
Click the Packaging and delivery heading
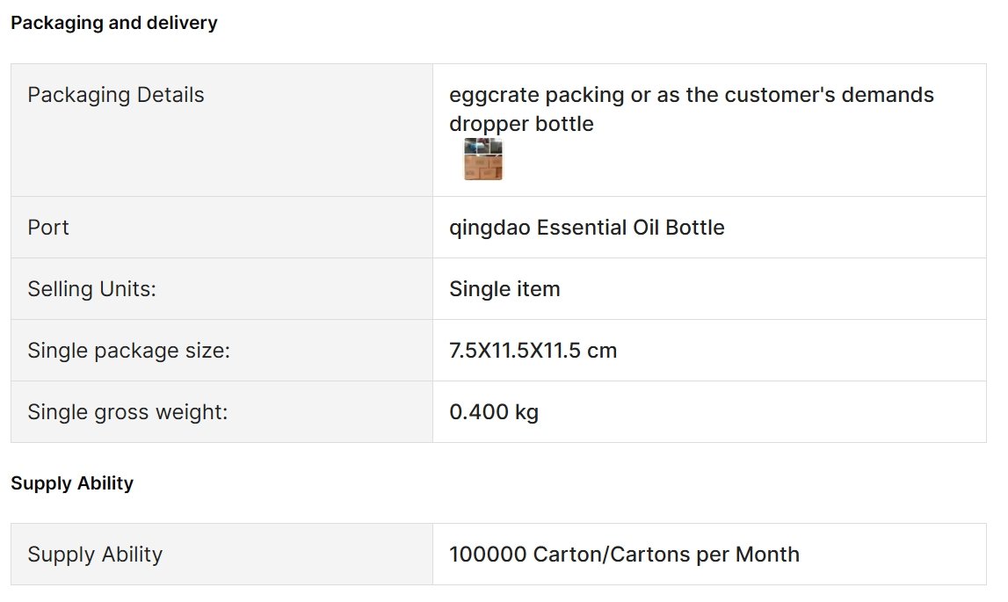click(114, 23)
